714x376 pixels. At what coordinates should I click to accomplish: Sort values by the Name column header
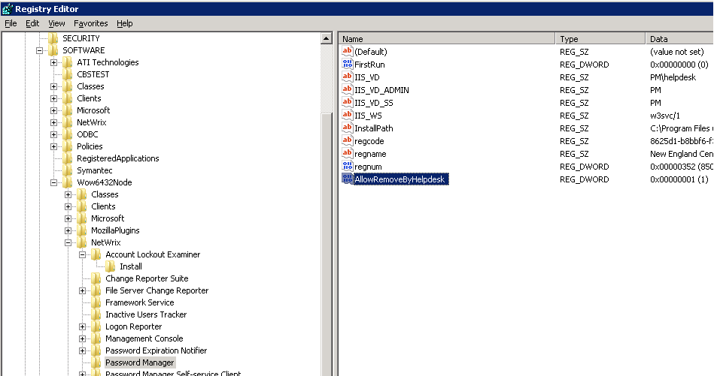pyautogui.click(x=447, y=38)
